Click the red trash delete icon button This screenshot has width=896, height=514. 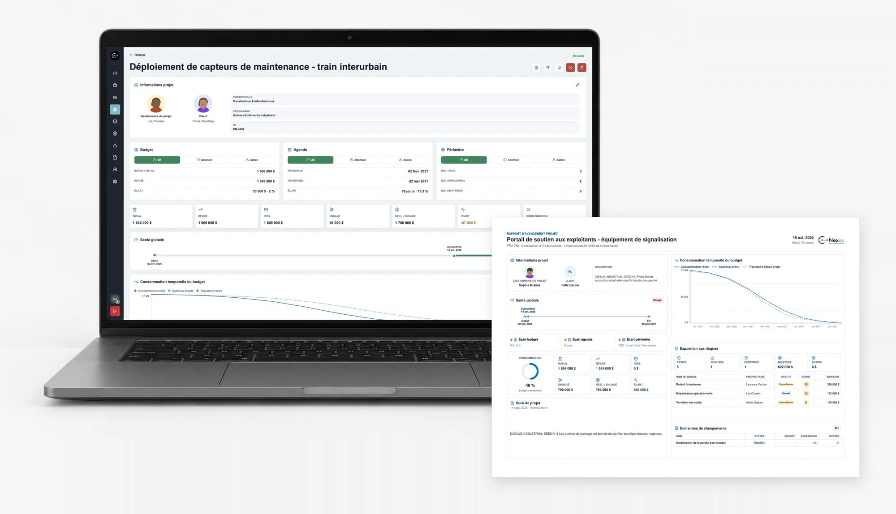[582, 68]
